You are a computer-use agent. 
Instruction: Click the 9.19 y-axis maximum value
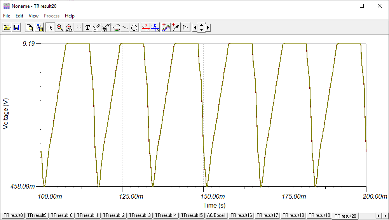pyautogui.click(x=28, y=44)
